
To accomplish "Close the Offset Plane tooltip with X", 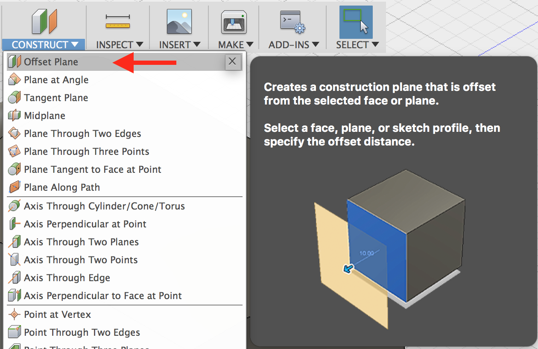I will pos(232,61).
